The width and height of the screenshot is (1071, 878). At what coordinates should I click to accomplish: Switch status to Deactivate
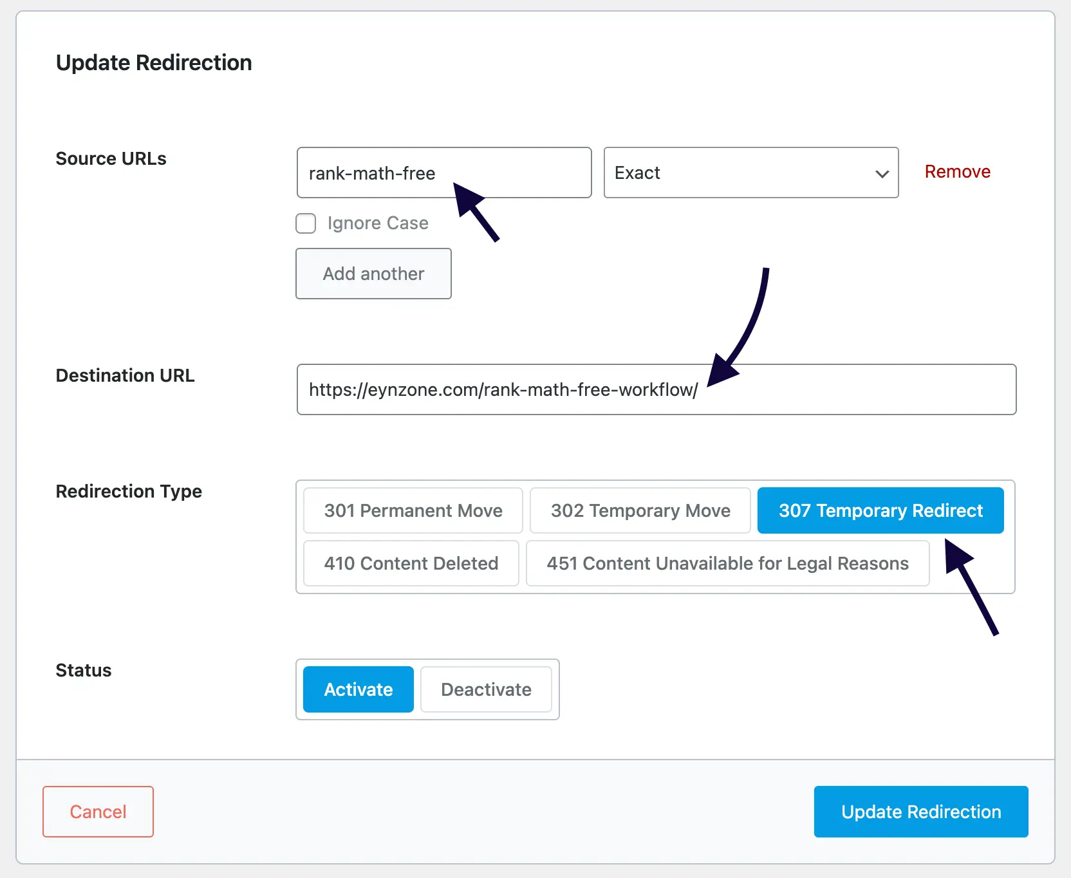click(x=486, y=689)
